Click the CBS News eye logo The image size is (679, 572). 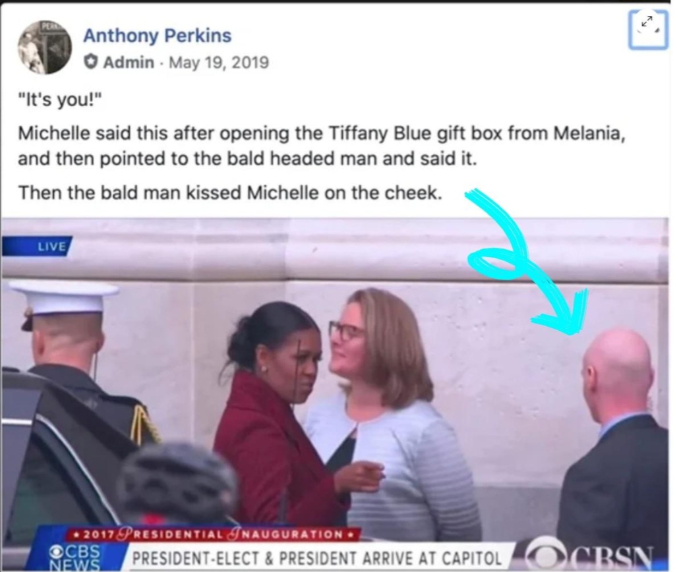click(55, 552)
